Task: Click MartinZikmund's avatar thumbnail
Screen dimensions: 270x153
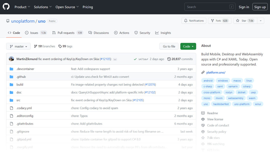Action: pyautogui.click(x=11, y=59)
